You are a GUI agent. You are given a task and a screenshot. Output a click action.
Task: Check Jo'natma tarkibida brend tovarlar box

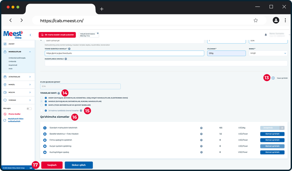pyautogui.click(x=42, y=111)
